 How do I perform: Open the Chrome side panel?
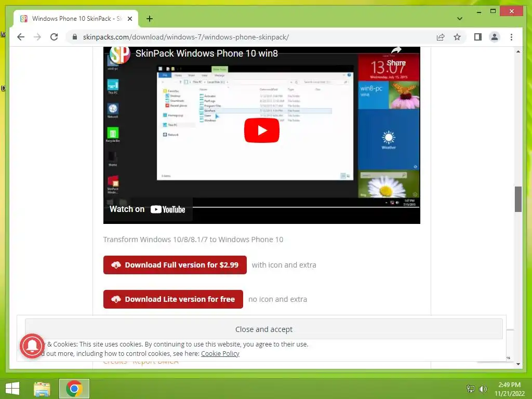coord(478,37)
